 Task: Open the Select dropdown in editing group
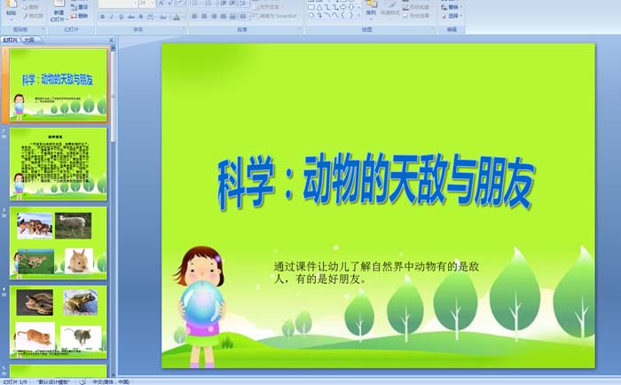click(x=453, y=15)
